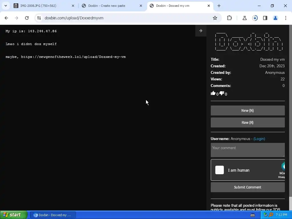Open a new browser tab

[x=219, y=6]
